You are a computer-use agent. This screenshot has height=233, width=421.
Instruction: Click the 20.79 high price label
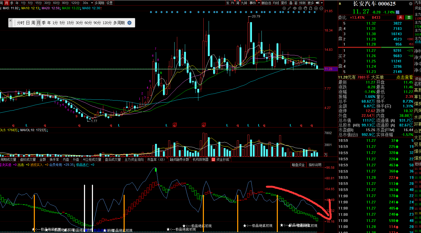[256, 16]
